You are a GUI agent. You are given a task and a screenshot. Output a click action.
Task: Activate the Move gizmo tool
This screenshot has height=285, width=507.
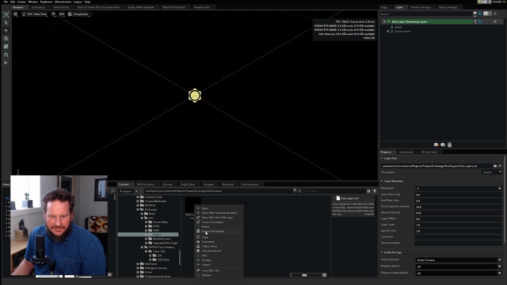[x=6, y=30]
